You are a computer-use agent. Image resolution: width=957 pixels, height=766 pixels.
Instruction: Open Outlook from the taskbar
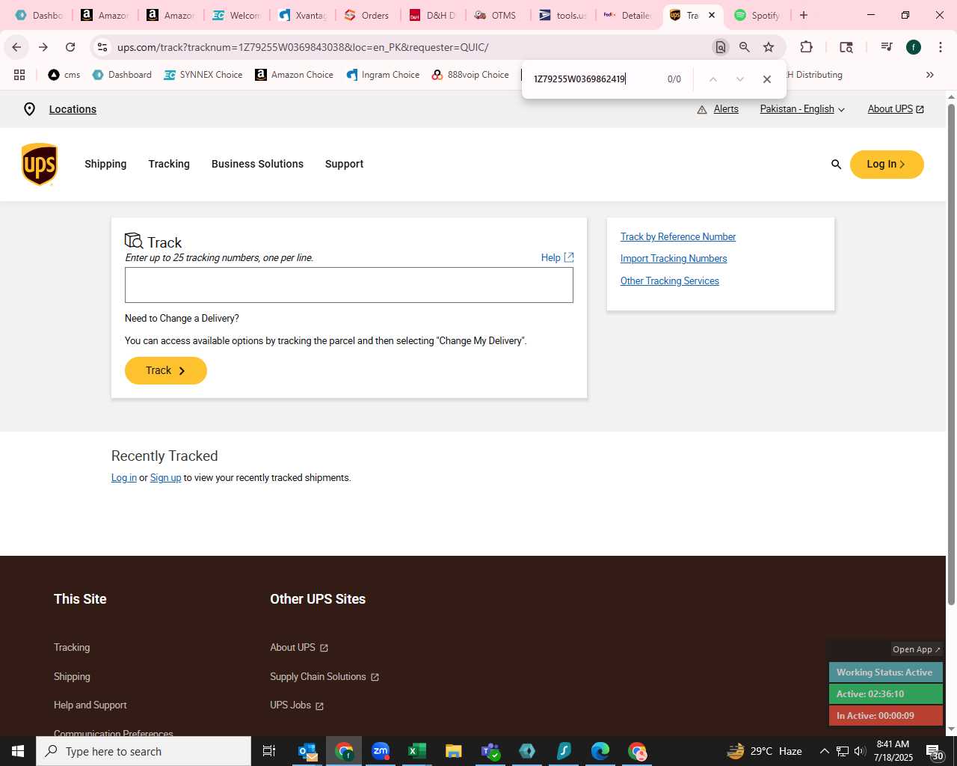point(307,751)
